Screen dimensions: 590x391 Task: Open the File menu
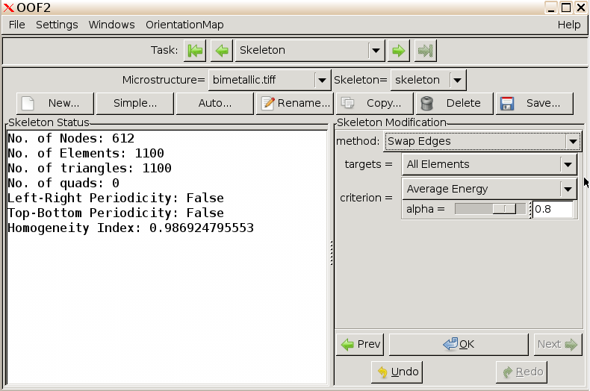coord(16,25)
